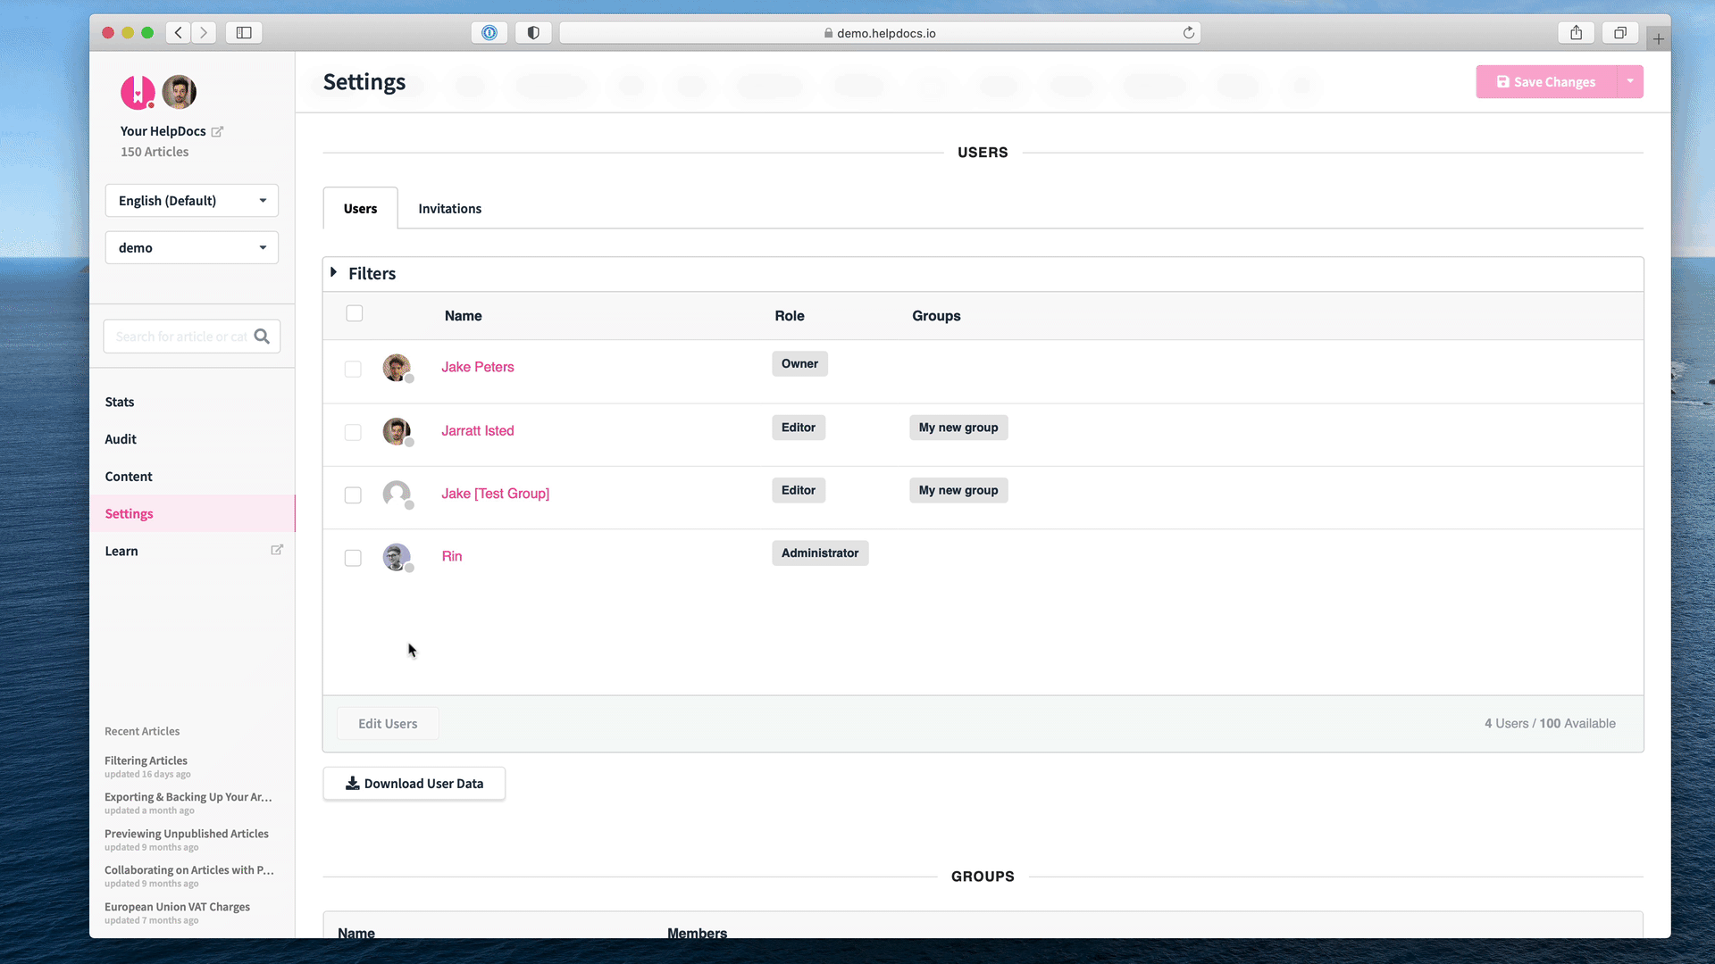Image resolution: width=1715 pixels, height=964 pixels.
Task: Click Jake [Test Group]'s Editor role badge
Action: click(x=799, y=491)
